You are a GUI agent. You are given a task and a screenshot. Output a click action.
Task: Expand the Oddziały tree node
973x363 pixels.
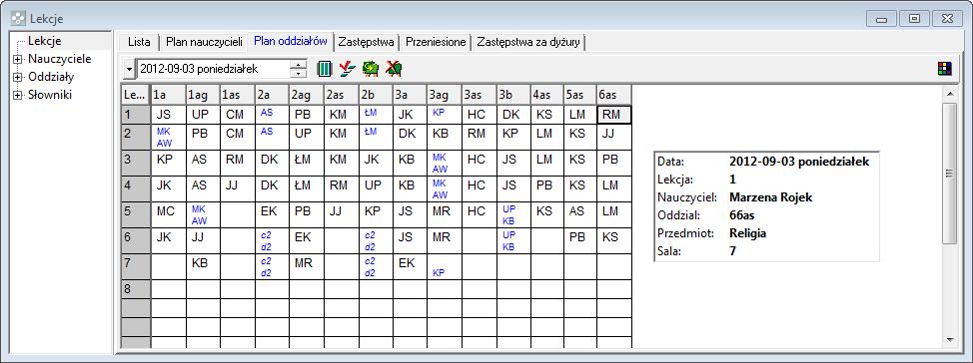pyautogui.click(x=18, y=78)
